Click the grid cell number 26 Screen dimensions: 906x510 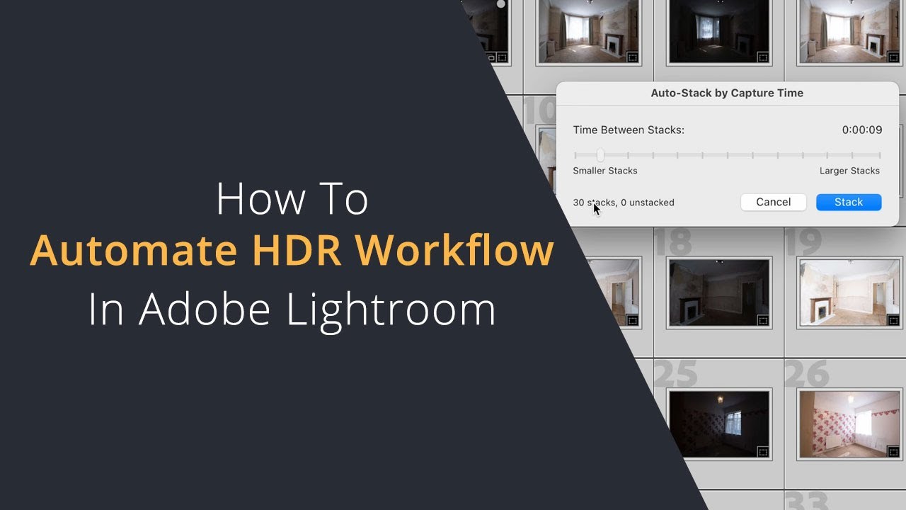point(806,373)
